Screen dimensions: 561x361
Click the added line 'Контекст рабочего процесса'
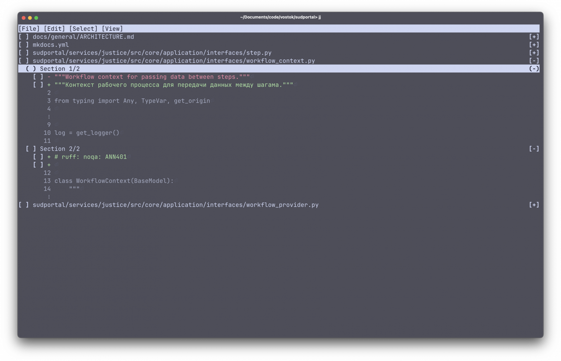coord(174,85)
